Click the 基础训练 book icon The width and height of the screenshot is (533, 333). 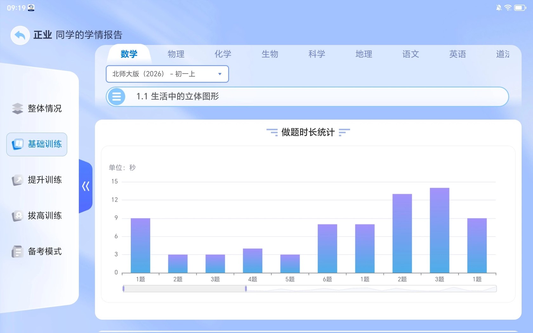pos(17,144)
